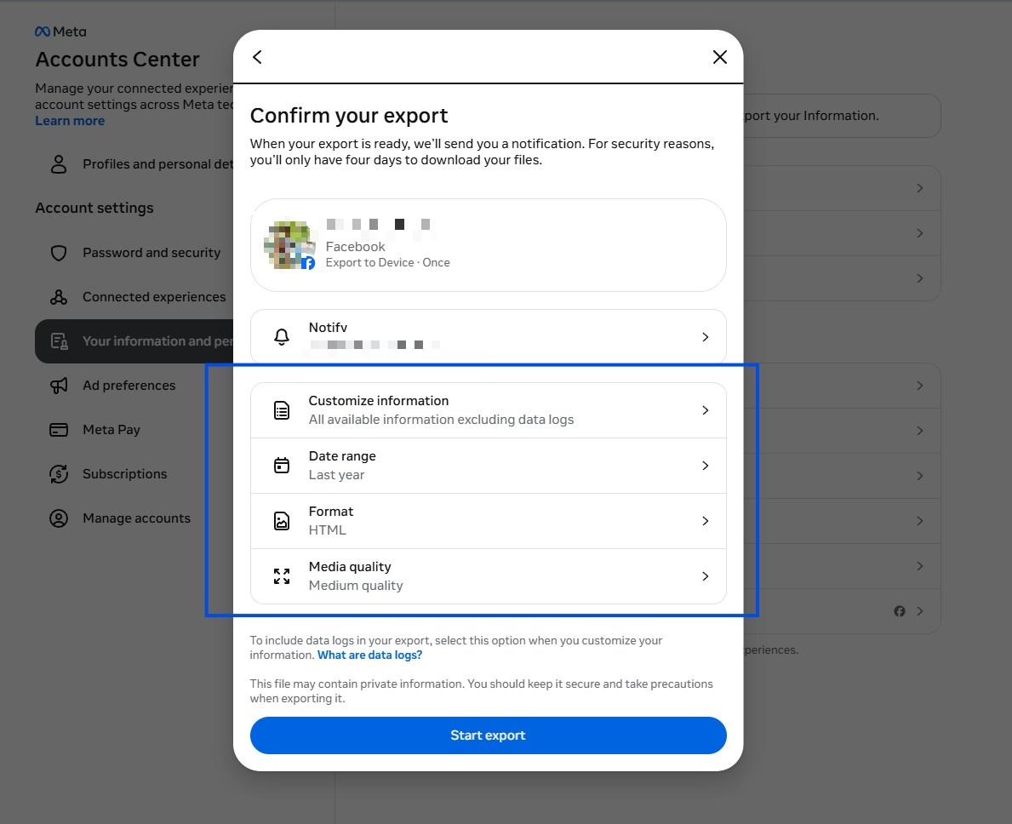The height and width of the screenshot is (824, 1012).
Task: Open Profiles and personal details menu
Action: (x=134, y=164)
